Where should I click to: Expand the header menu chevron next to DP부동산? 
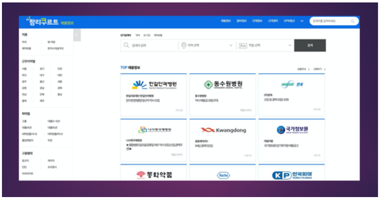pyautogui.click(x=302, y=21)
